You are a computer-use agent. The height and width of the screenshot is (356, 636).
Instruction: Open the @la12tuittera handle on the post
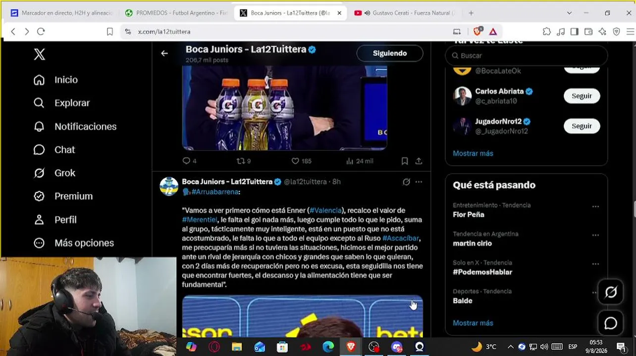click(x=305, y=182)
